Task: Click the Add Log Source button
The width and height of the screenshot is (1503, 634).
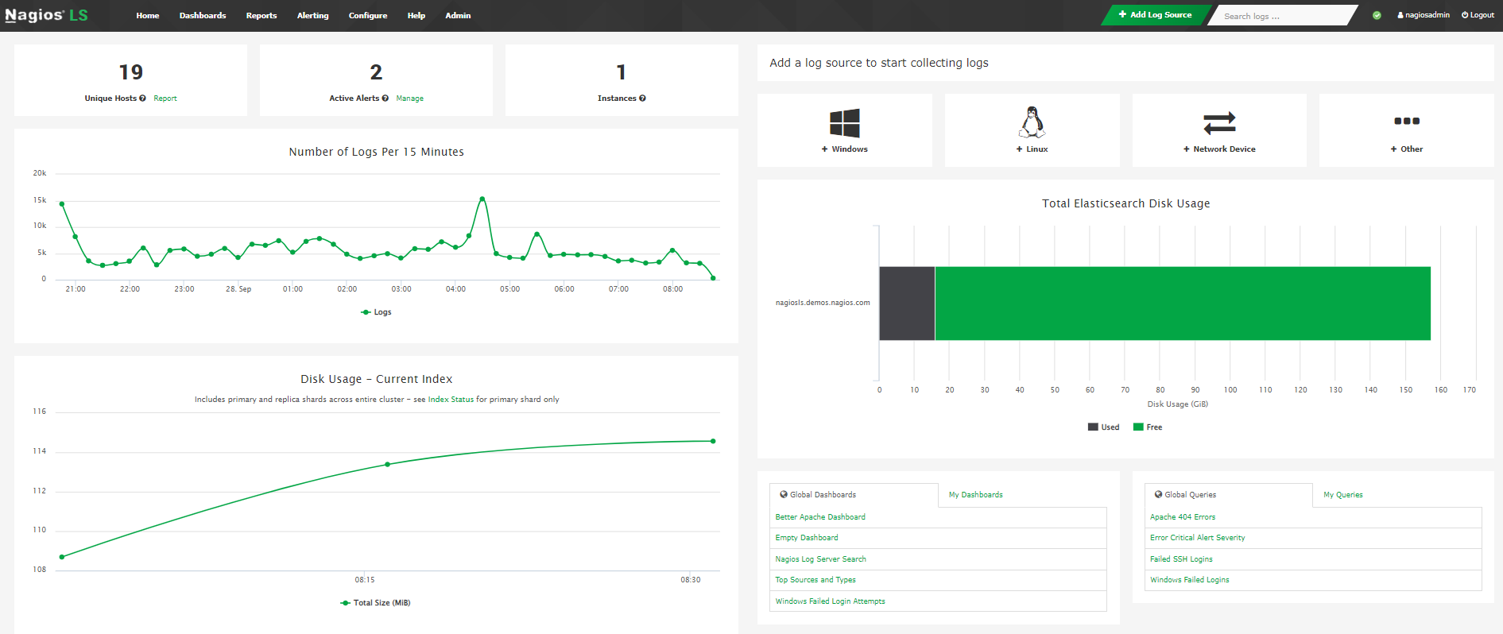Action: pos(1155,15)
